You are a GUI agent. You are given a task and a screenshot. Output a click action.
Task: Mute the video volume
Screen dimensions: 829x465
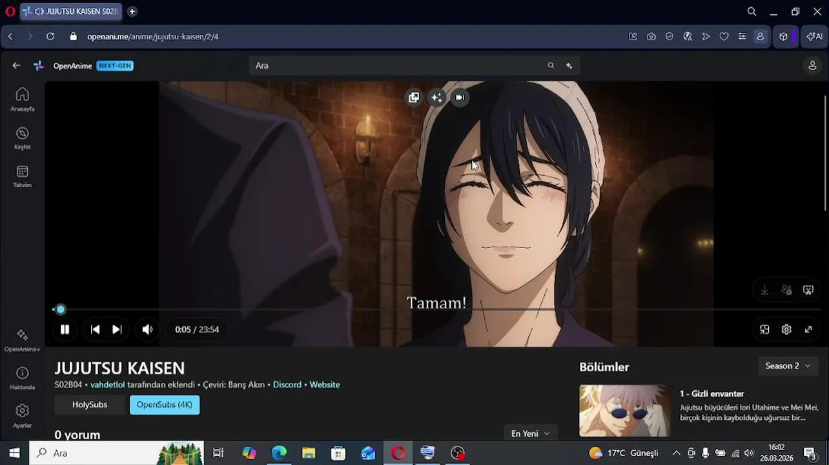coord(147,329)
